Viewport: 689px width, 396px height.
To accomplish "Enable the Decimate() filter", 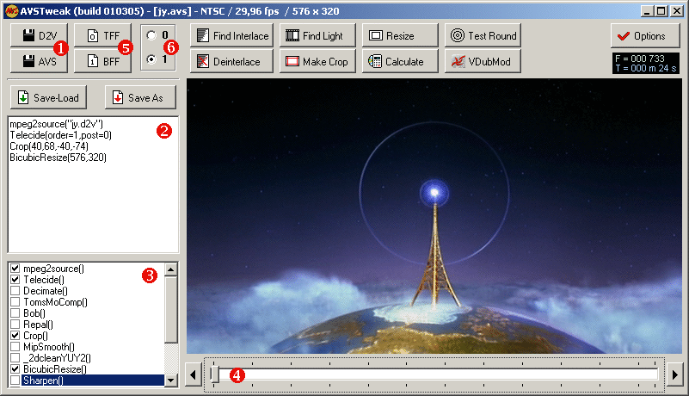I will coord(15,290).
